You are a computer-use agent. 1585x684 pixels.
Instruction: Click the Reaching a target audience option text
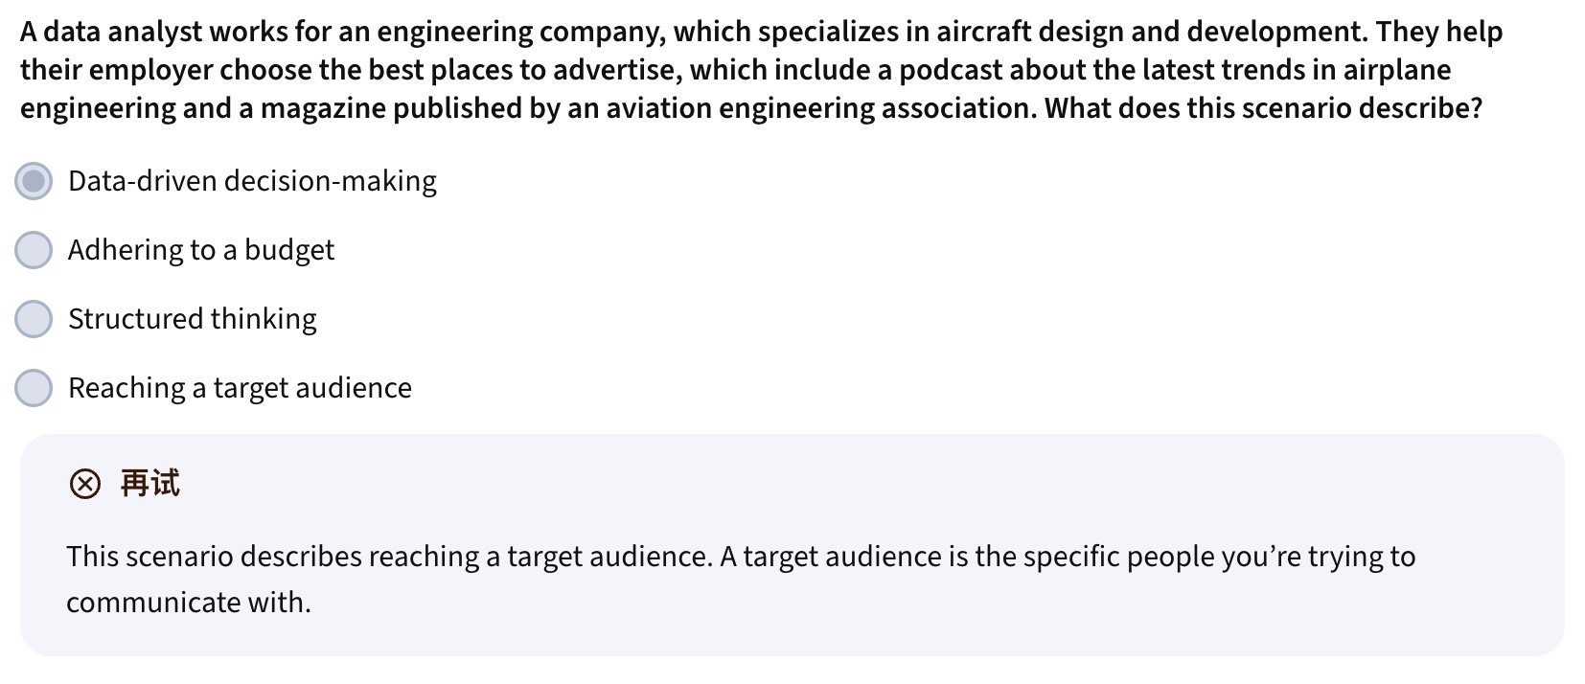point(240,388)
